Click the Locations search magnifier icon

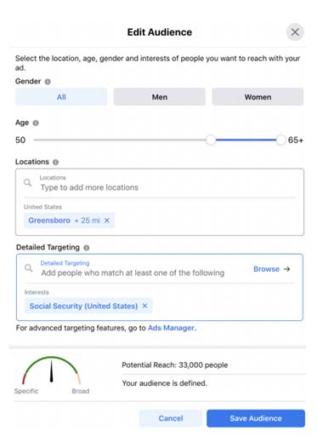28,182
